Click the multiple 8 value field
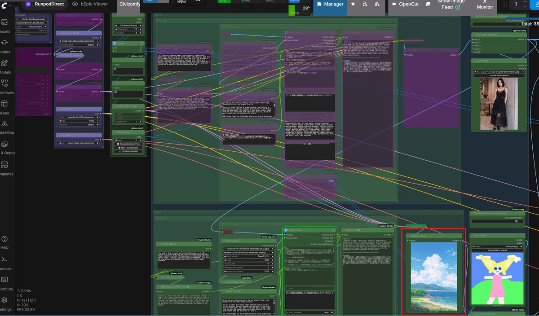 [x=128, y=33]
